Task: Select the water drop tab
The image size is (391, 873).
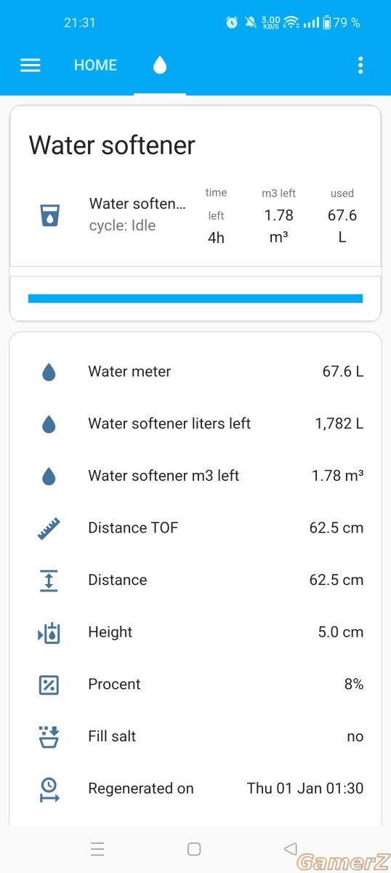Action: pos(160,65)
